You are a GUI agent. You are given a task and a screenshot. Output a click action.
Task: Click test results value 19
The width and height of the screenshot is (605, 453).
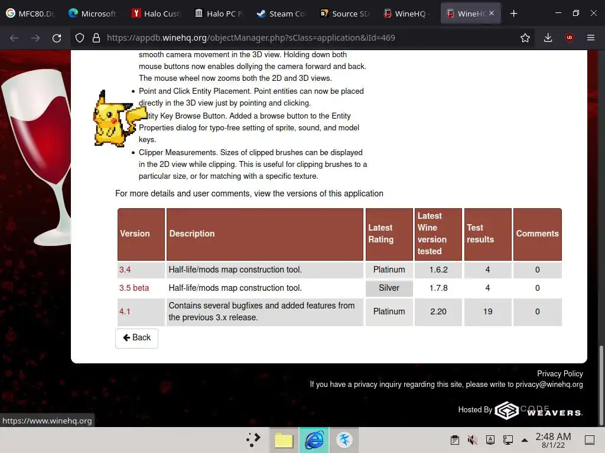487,311
